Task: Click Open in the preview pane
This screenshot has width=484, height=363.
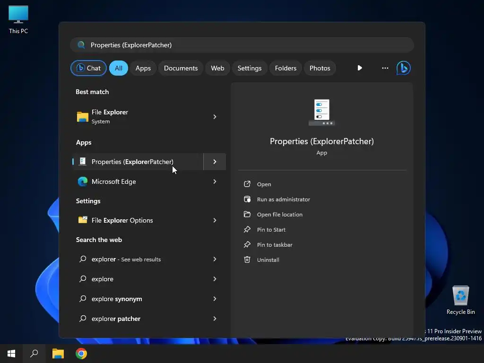Action: pyautogui.click(x=264, y=184)
